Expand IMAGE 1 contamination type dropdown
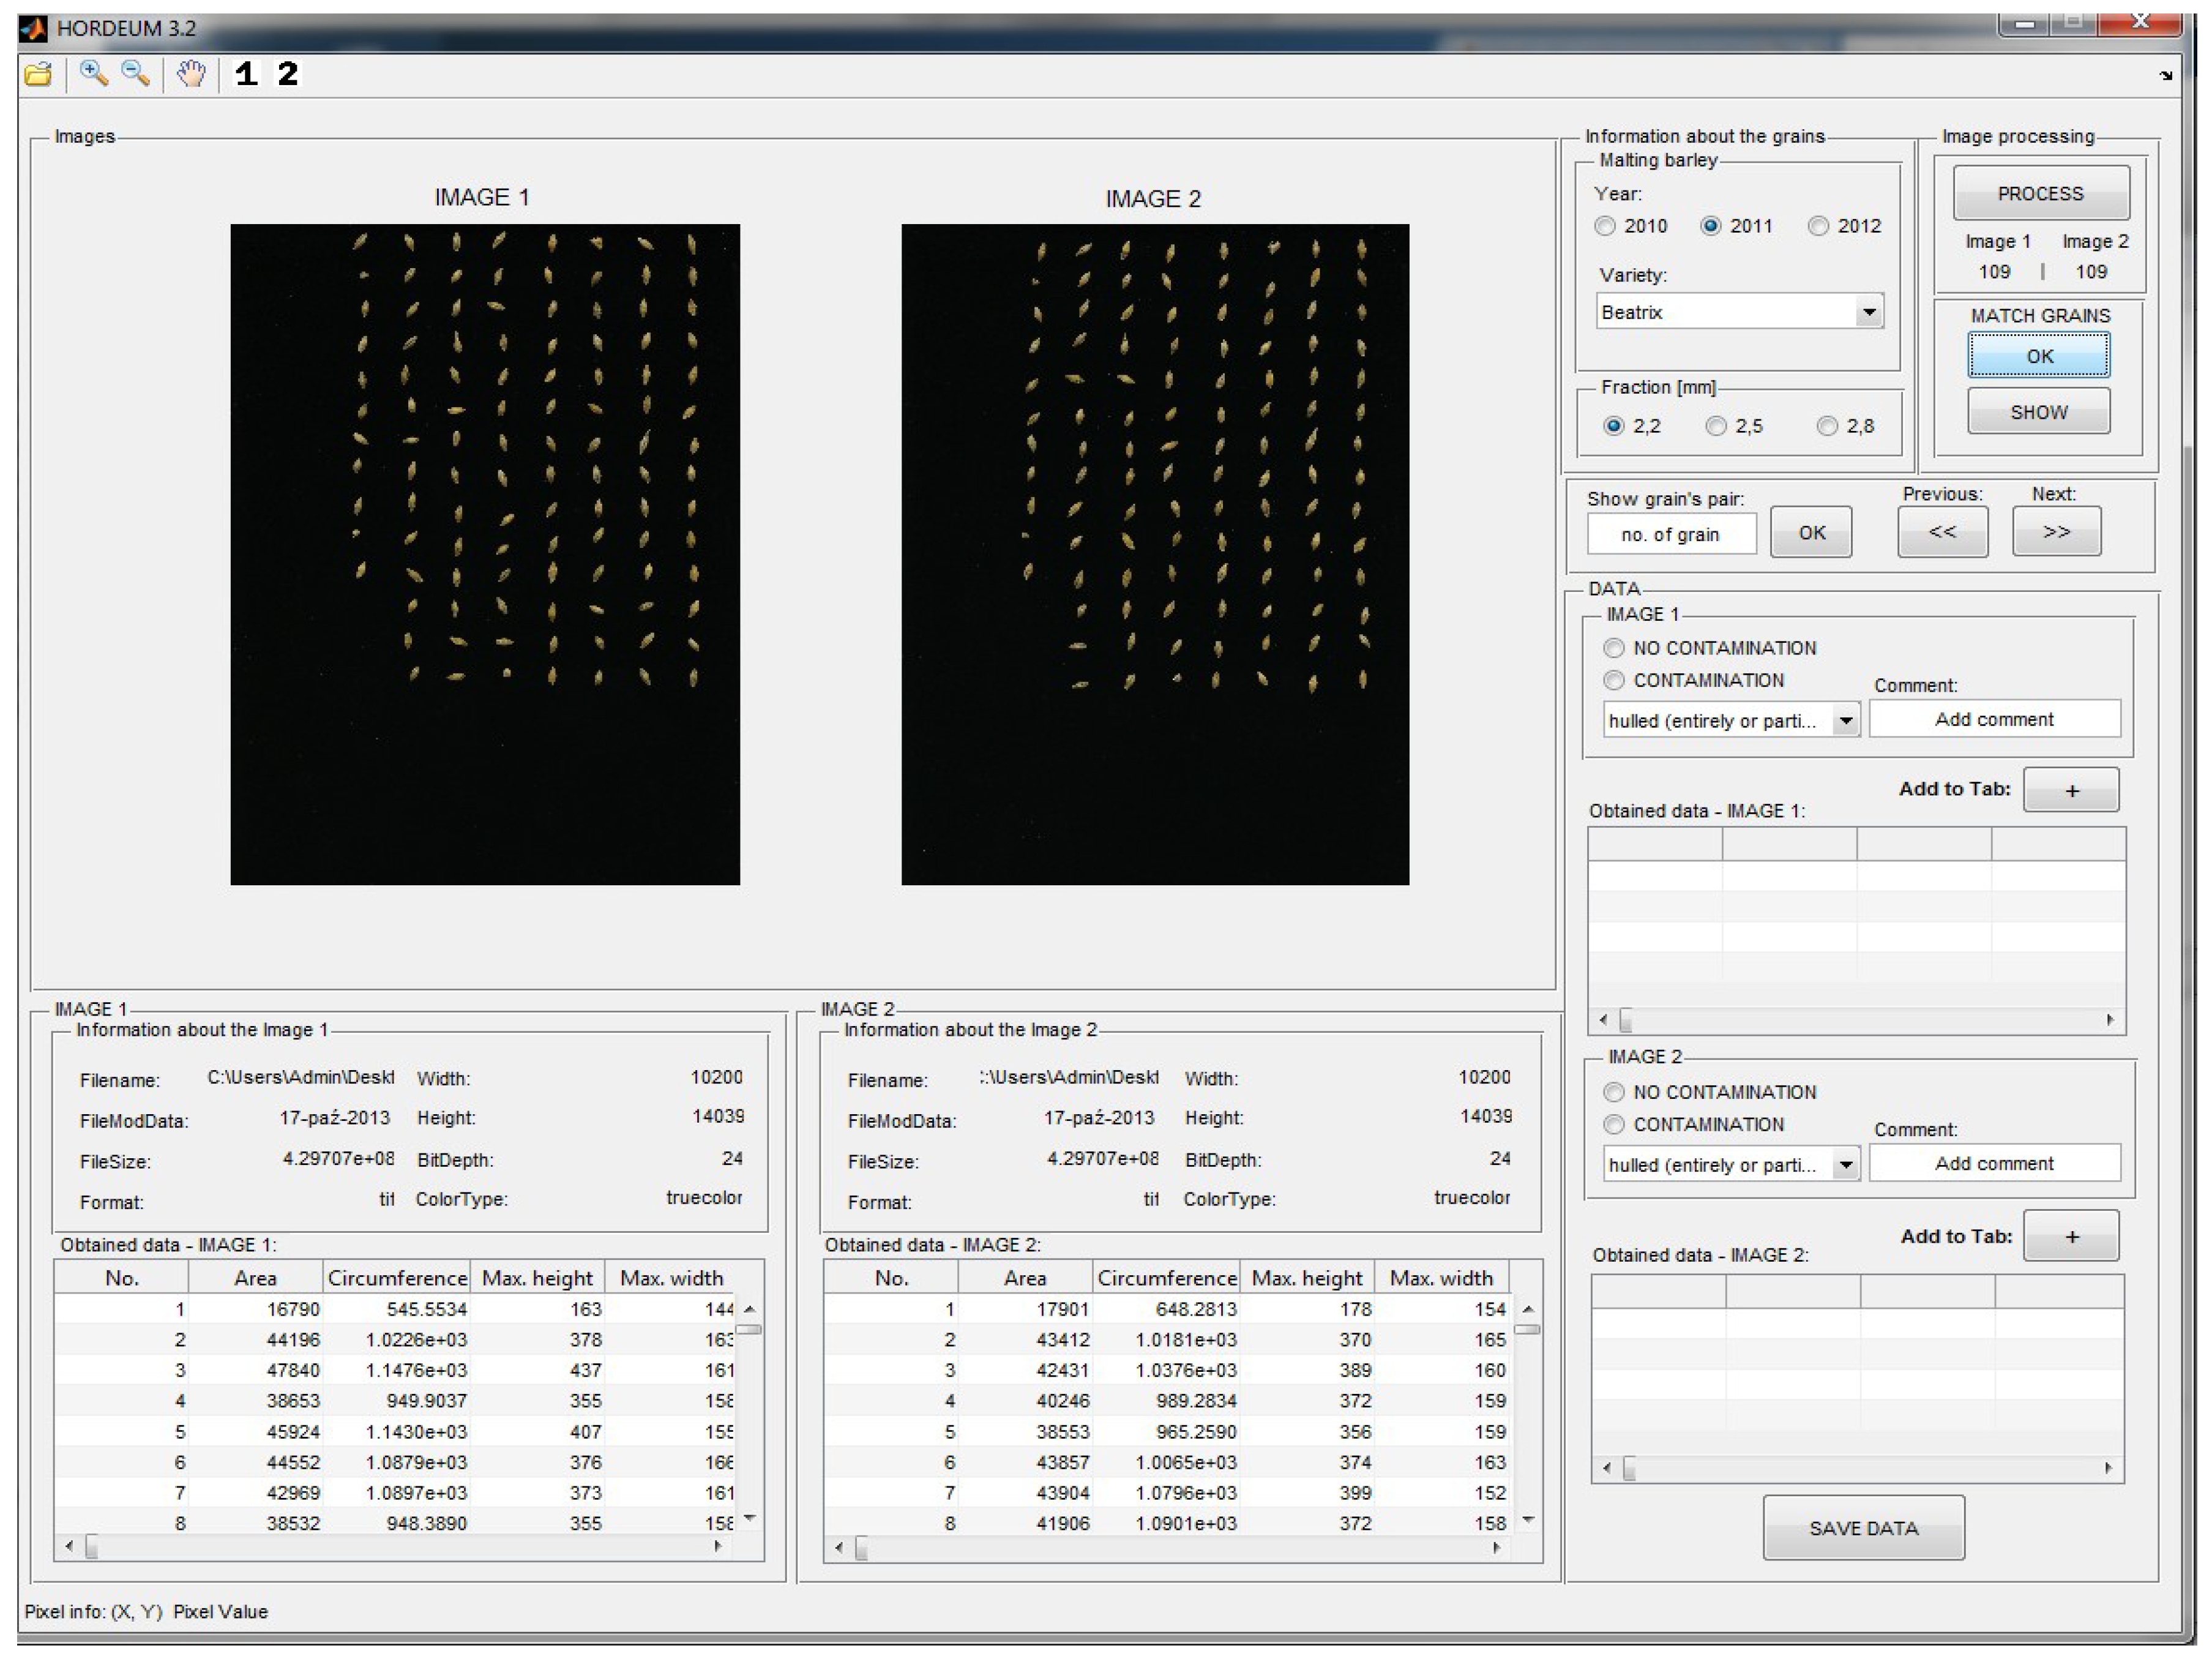 (x=1846, y=720)
